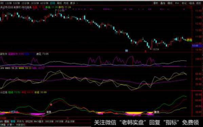The height and width of the screenshot is (127, 203).
Task: Select the 分时 tab at top left
Action: 2,3
